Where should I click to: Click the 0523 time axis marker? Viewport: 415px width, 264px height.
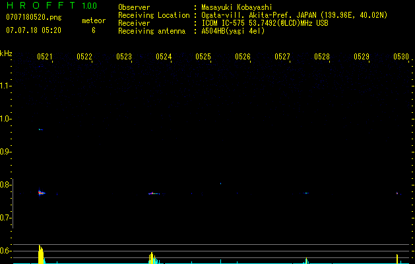click(x=124, y=56)
